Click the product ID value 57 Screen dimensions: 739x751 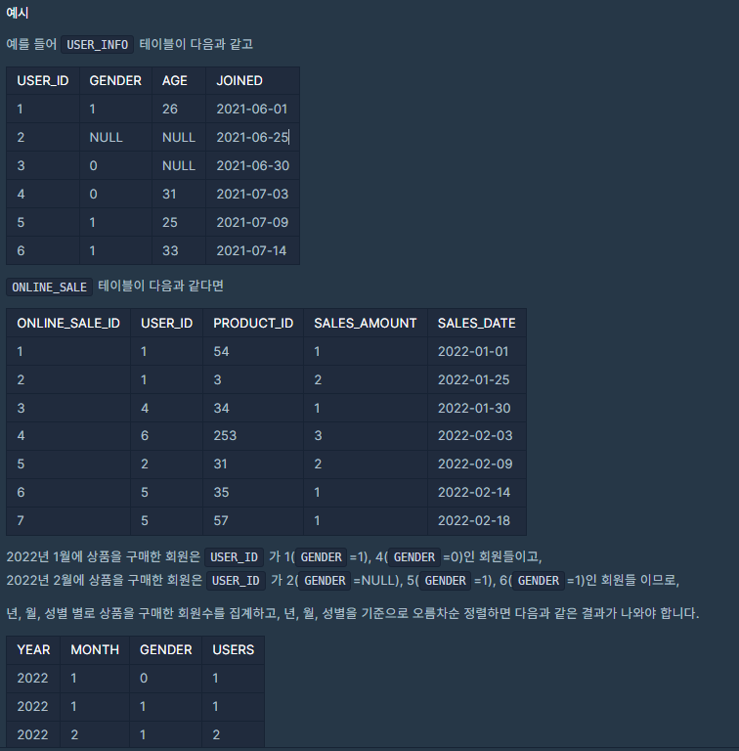pyautogui.click(x=221, y=520)
